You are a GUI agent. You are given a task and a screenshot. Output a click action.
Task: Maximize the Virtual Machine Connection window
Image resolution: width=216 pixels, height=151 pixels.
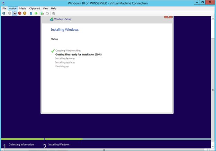(x=202, y=2)
